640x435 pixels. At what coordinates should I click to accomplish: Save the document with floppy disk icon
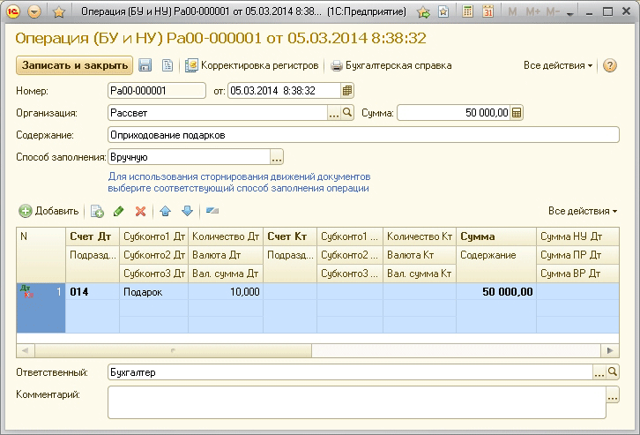(145, 65)
